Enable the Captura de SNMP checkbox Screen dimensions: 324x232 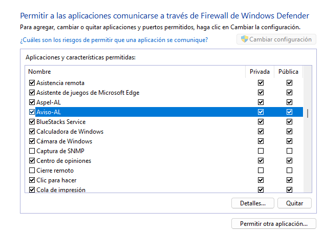(x=32, y=151)
